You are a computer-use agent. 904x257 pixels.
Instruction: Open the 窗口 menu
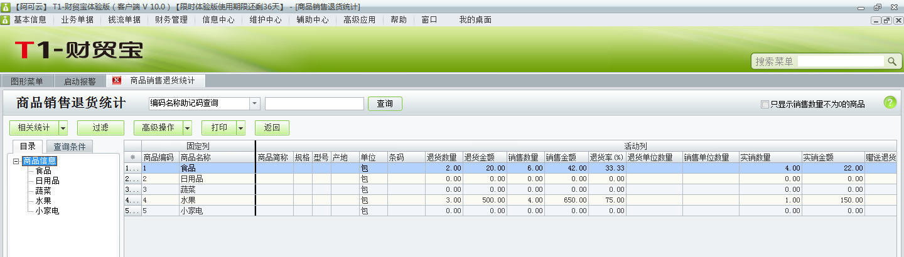429,19
